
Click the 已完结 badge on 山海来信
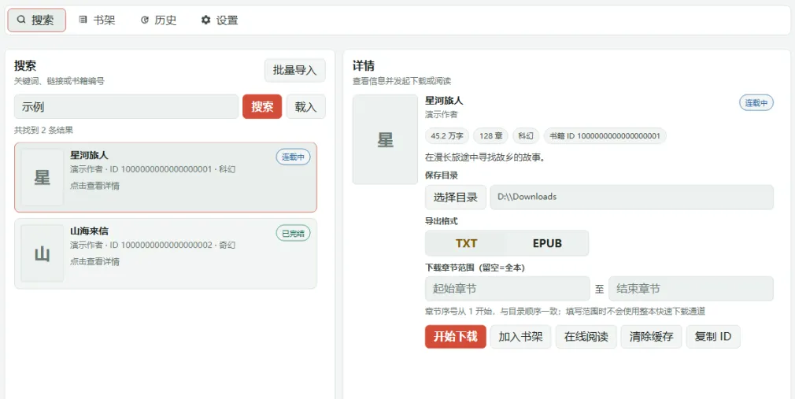coord(293,233)
